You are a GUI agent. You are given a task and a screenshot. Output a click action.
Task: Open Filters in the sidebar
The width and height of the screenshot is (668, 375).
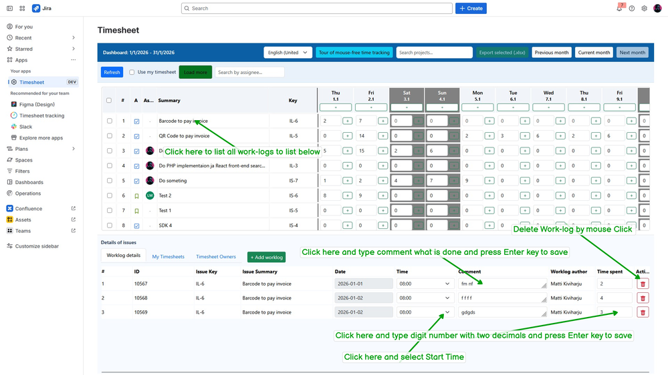click(x=22, y=171)
